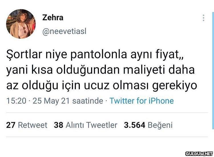Image resolution: width=214 pixels, height=157 pixels.
Task: Click the bold 38 quote count
Action: (x=58, y=125)
